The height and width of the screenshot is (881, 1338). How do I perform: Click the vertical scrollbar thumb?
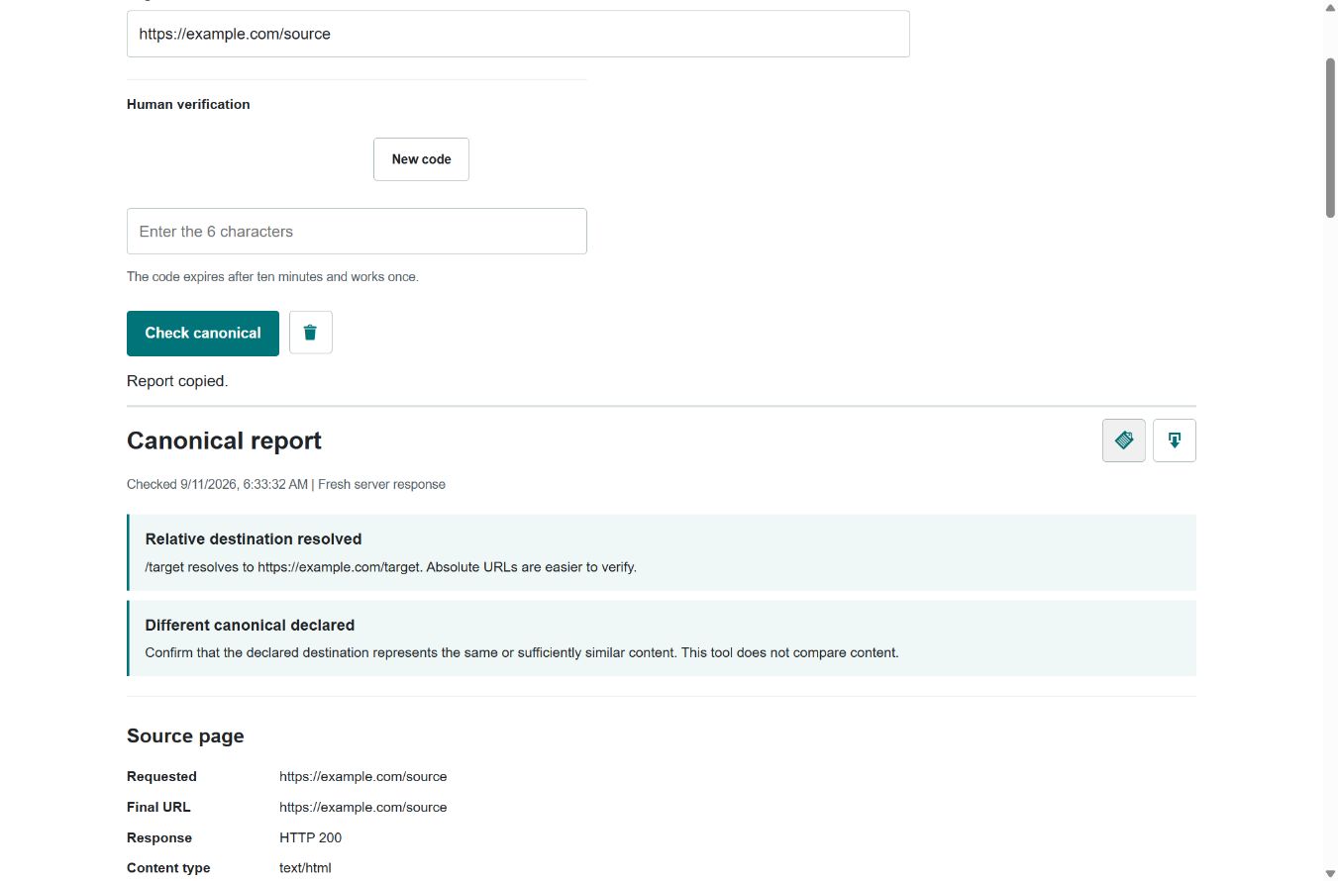1330,137
